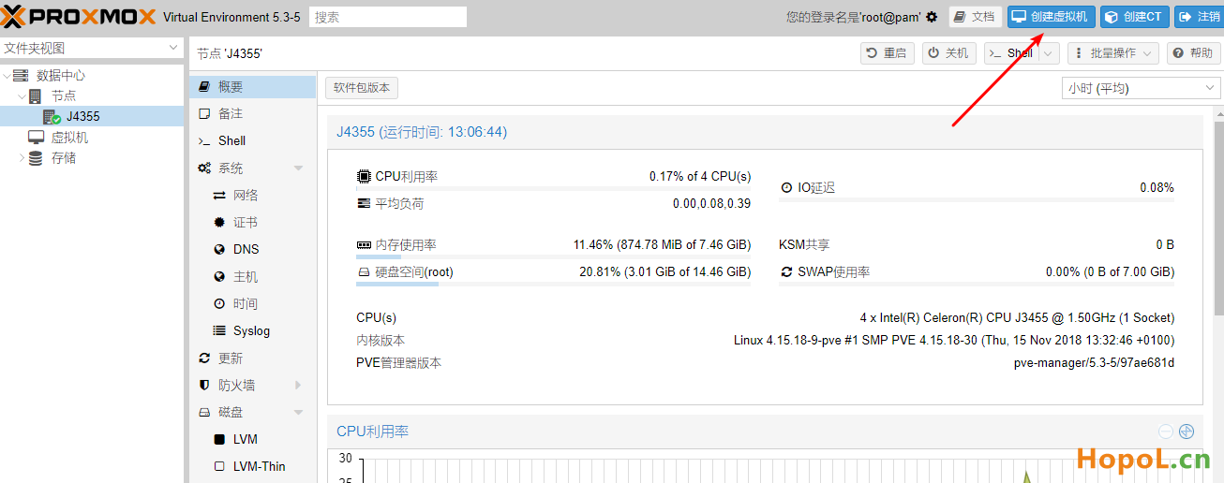Click CPU利用率 chart undo-zoom icon
The width and height of the screenshot is (1224, 483).
pyautogui.click(x=1165, y=432)
